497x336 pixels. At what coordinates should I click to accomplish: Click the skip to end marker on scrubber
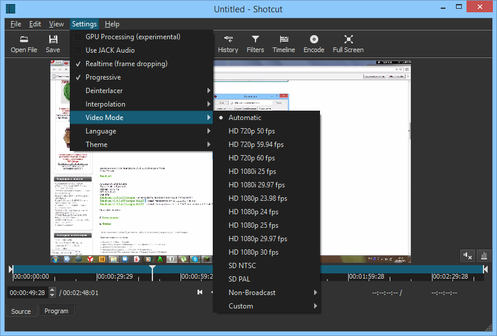[x=485, y=269]
